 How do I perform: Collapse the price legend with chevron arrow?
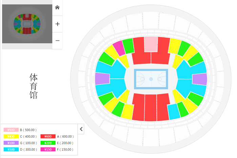coord(81,129)
